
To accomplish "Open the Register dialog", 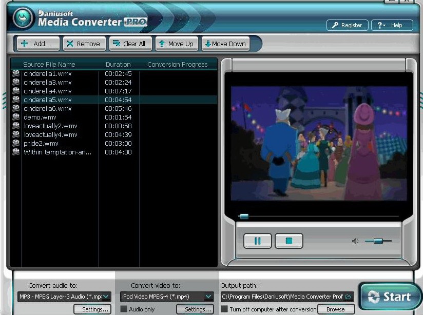I will click(x=347, y=25).
